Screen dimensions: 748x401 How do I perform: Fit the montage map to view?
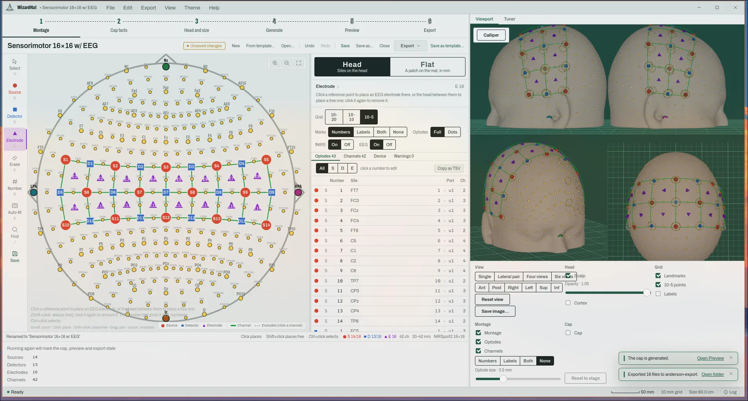click(299, 63)
